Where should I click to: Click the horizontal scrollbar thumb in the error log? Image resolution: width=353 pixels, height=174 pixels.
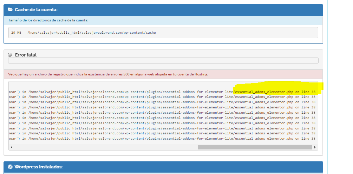255,147
